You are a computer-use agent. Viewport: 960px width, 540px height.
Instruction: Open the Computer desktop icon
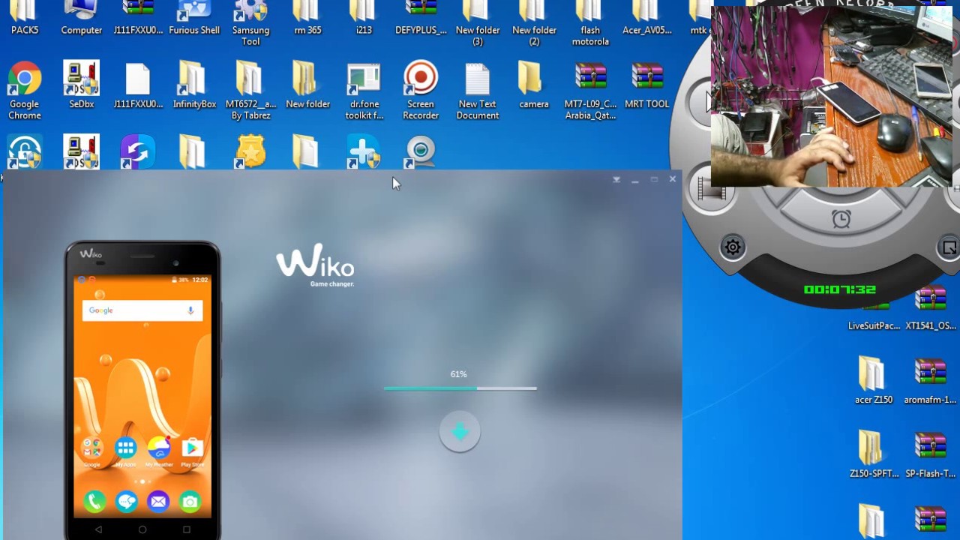pos(81,18)
